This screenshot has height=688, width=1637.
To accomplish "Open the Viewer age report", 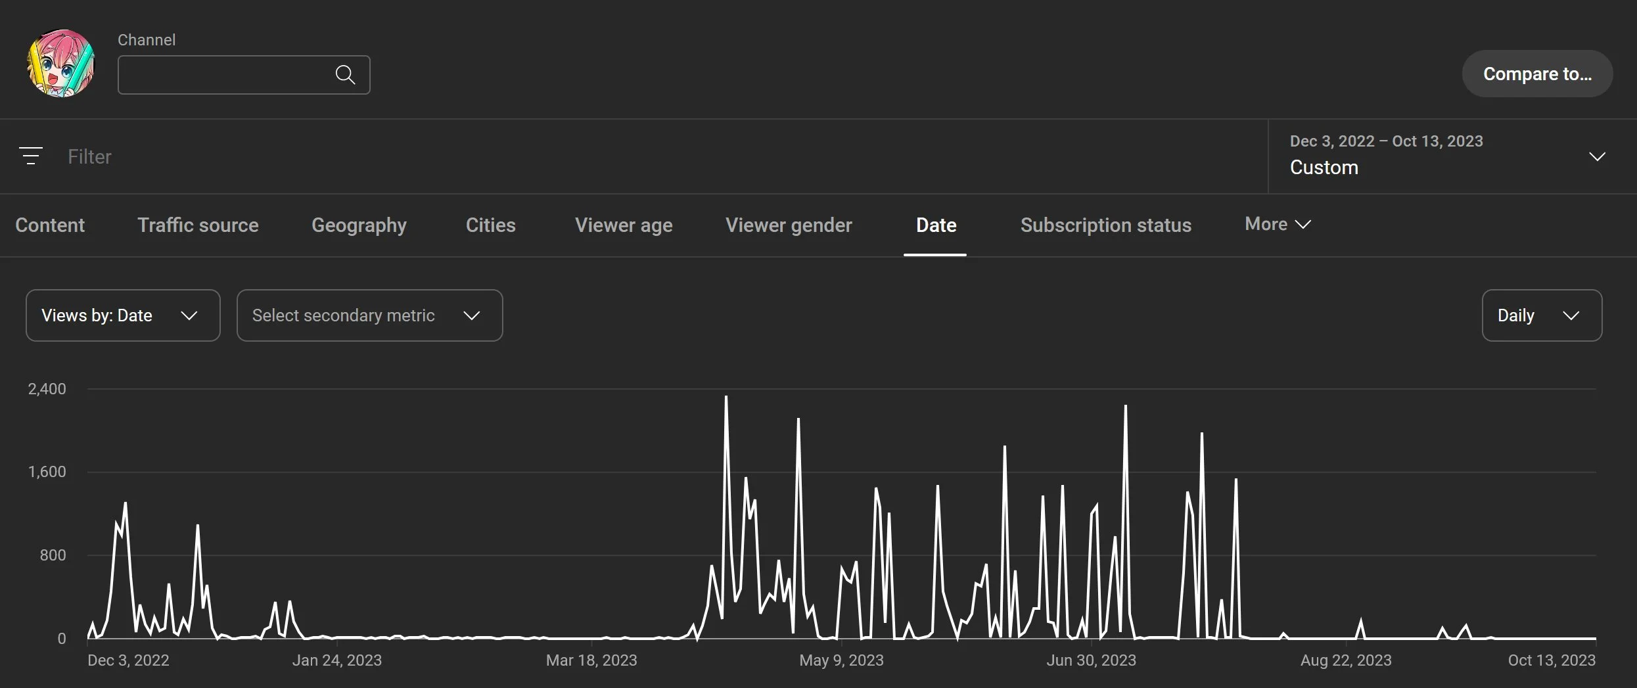I will (624, 225).
